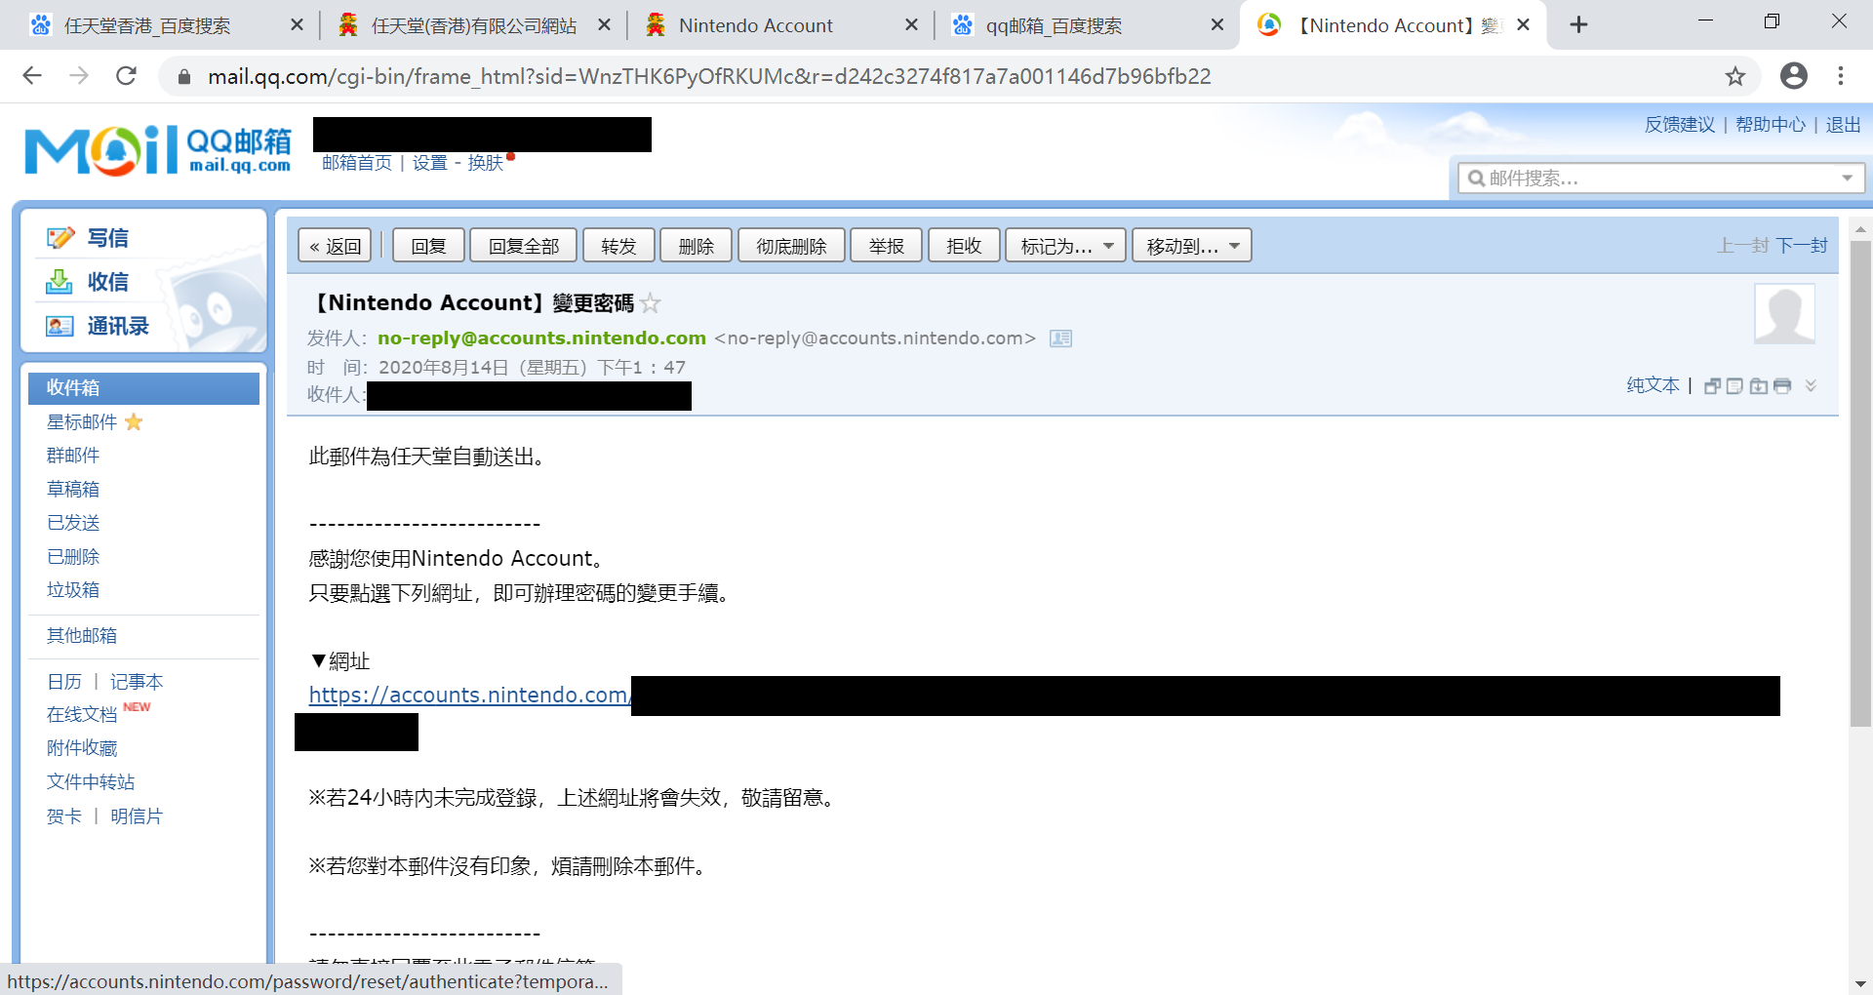Click the page vertical scrollbar
The width and height of the screenshot is (1873, 995).
click(x=1860, y=484)
